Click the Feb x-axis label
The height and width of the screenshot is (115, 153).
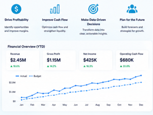[32, 105]
